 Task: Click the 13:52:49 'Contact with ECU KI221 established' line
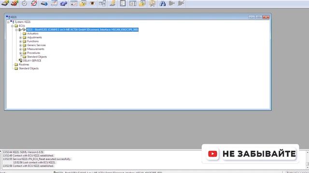(x=28, y=156)
